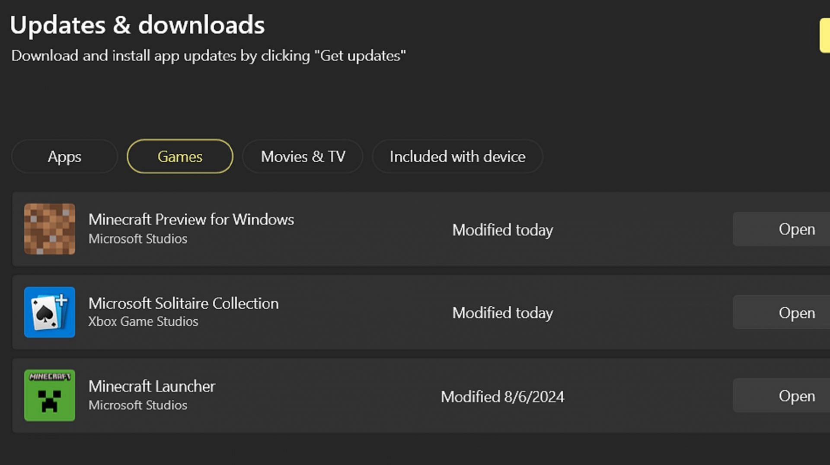Image resolution: width=830 pixels, height=465 pixels.
Task: Open Minecraft Preview for Windows
Action: 781,229
